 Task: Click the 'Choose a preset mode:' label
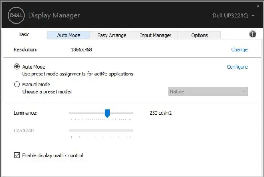point(47,92)
